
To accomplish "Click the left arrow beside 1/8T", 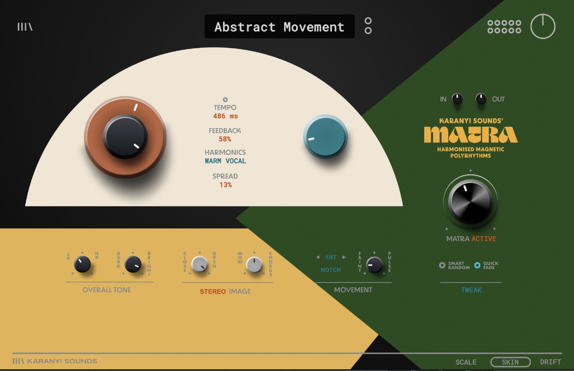I will (317, 257).
